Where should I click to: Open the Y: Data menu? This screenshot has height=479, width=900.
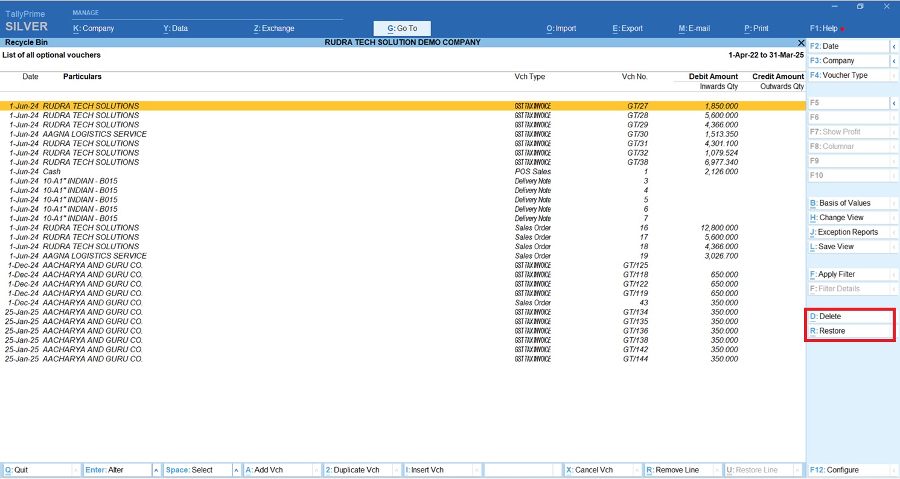tap(175, 28)
